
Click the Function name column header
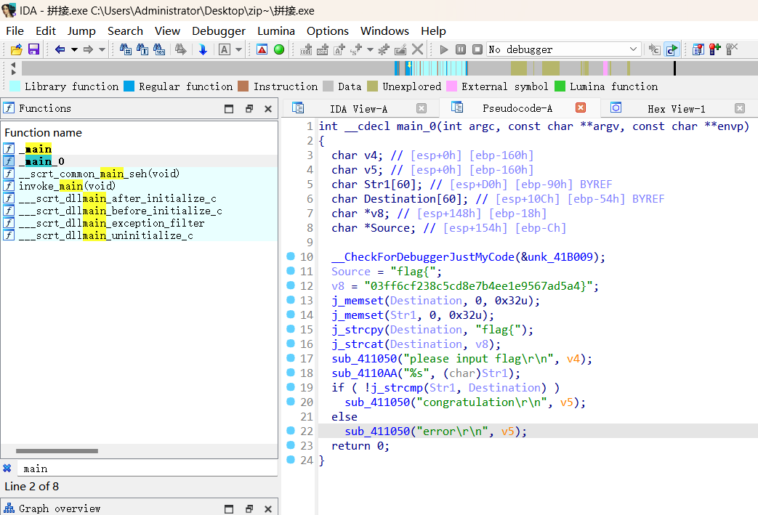[43, 132]
